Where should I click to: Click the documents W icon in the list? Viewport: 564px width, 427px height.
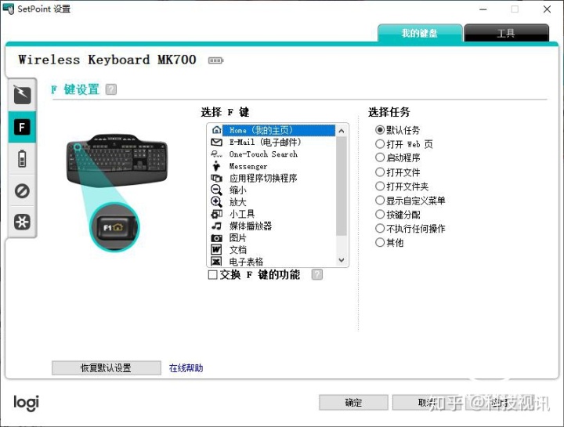click(x=216, y=249)
